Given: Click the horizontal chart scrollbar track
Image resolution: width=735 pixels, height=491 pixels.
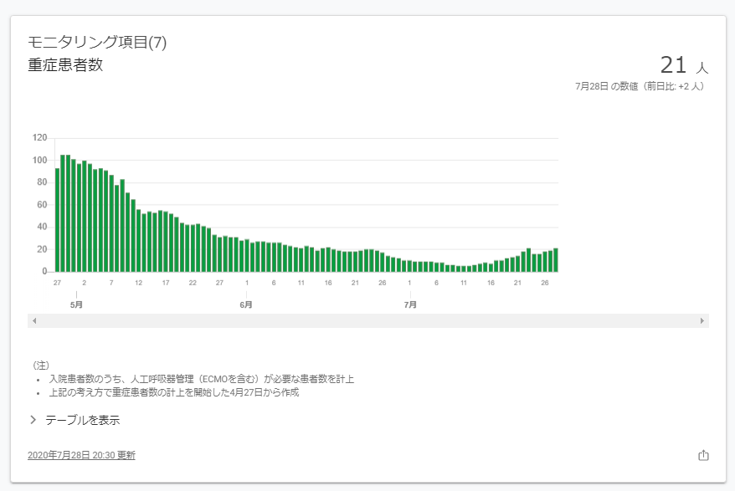Looking at the screenshot, I should [x=368, y=321].
